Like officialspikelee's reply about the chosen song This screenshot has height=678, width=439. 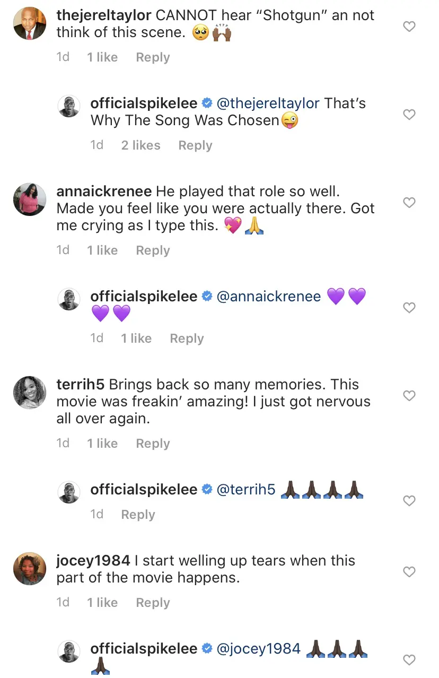coord(409,114)
